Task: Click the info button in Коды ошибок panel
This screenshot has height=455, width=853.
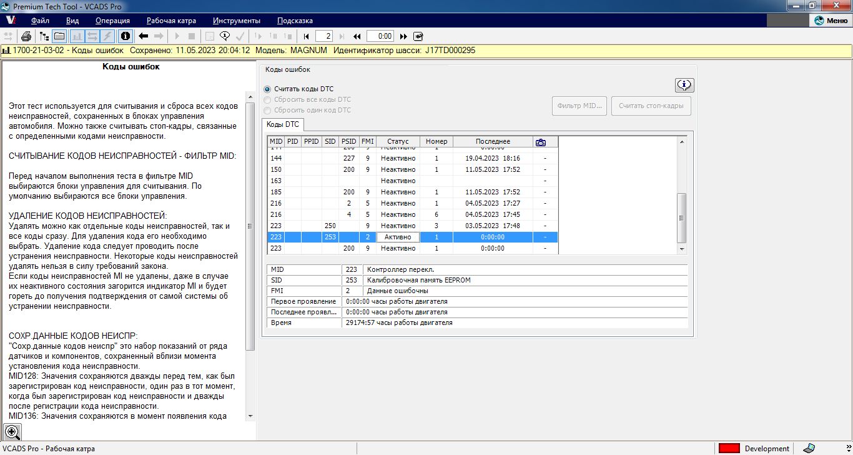Action: (x=684, y=85)
